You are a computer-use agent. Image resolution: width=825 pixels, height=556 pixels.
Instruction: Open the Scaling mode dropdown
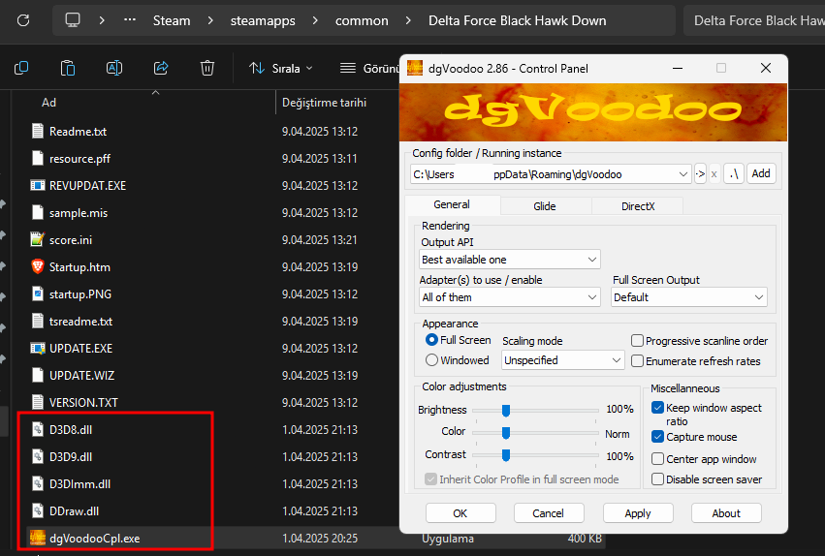pyautogui.click(x=563, y=360)
